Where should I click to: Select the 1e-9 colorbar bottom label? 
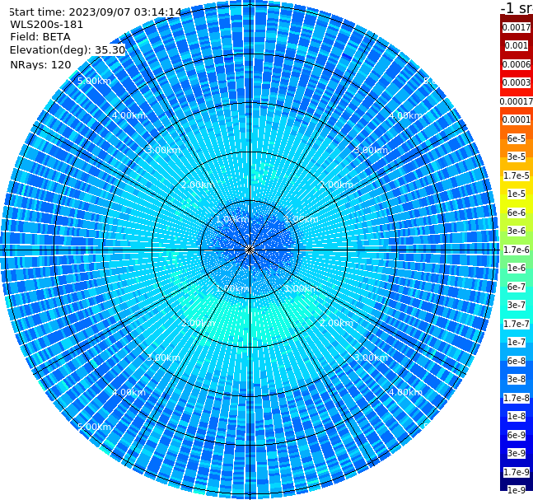[x=517, y=490]
